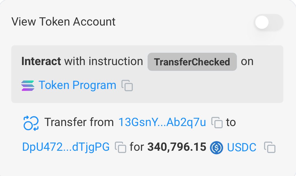Open the USDC token link
This screenshot has height=176, width=296.
pyautogui.click(x=242, y=147)
